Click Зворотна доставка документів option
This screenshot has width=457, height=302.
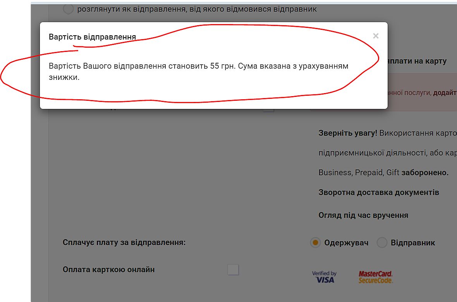pos(379,193)
